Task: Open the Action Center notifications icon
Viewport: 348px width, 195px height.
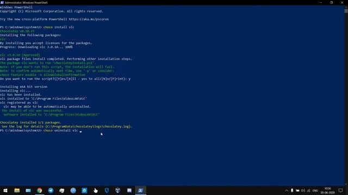Action: click(341, 190)
